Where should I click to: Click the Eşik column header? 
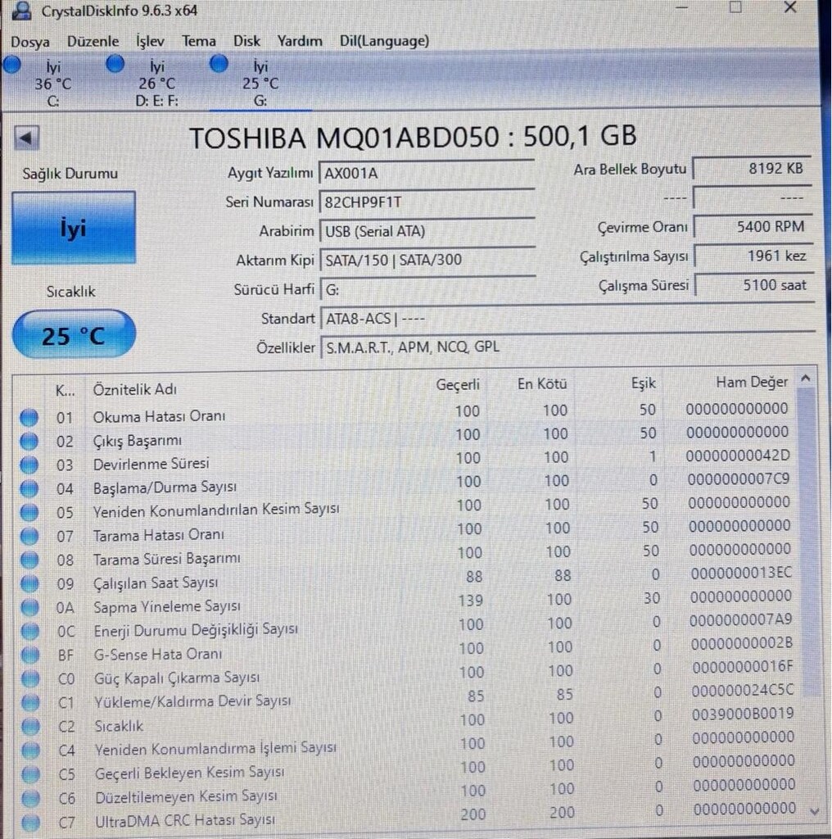click(643, 383)
